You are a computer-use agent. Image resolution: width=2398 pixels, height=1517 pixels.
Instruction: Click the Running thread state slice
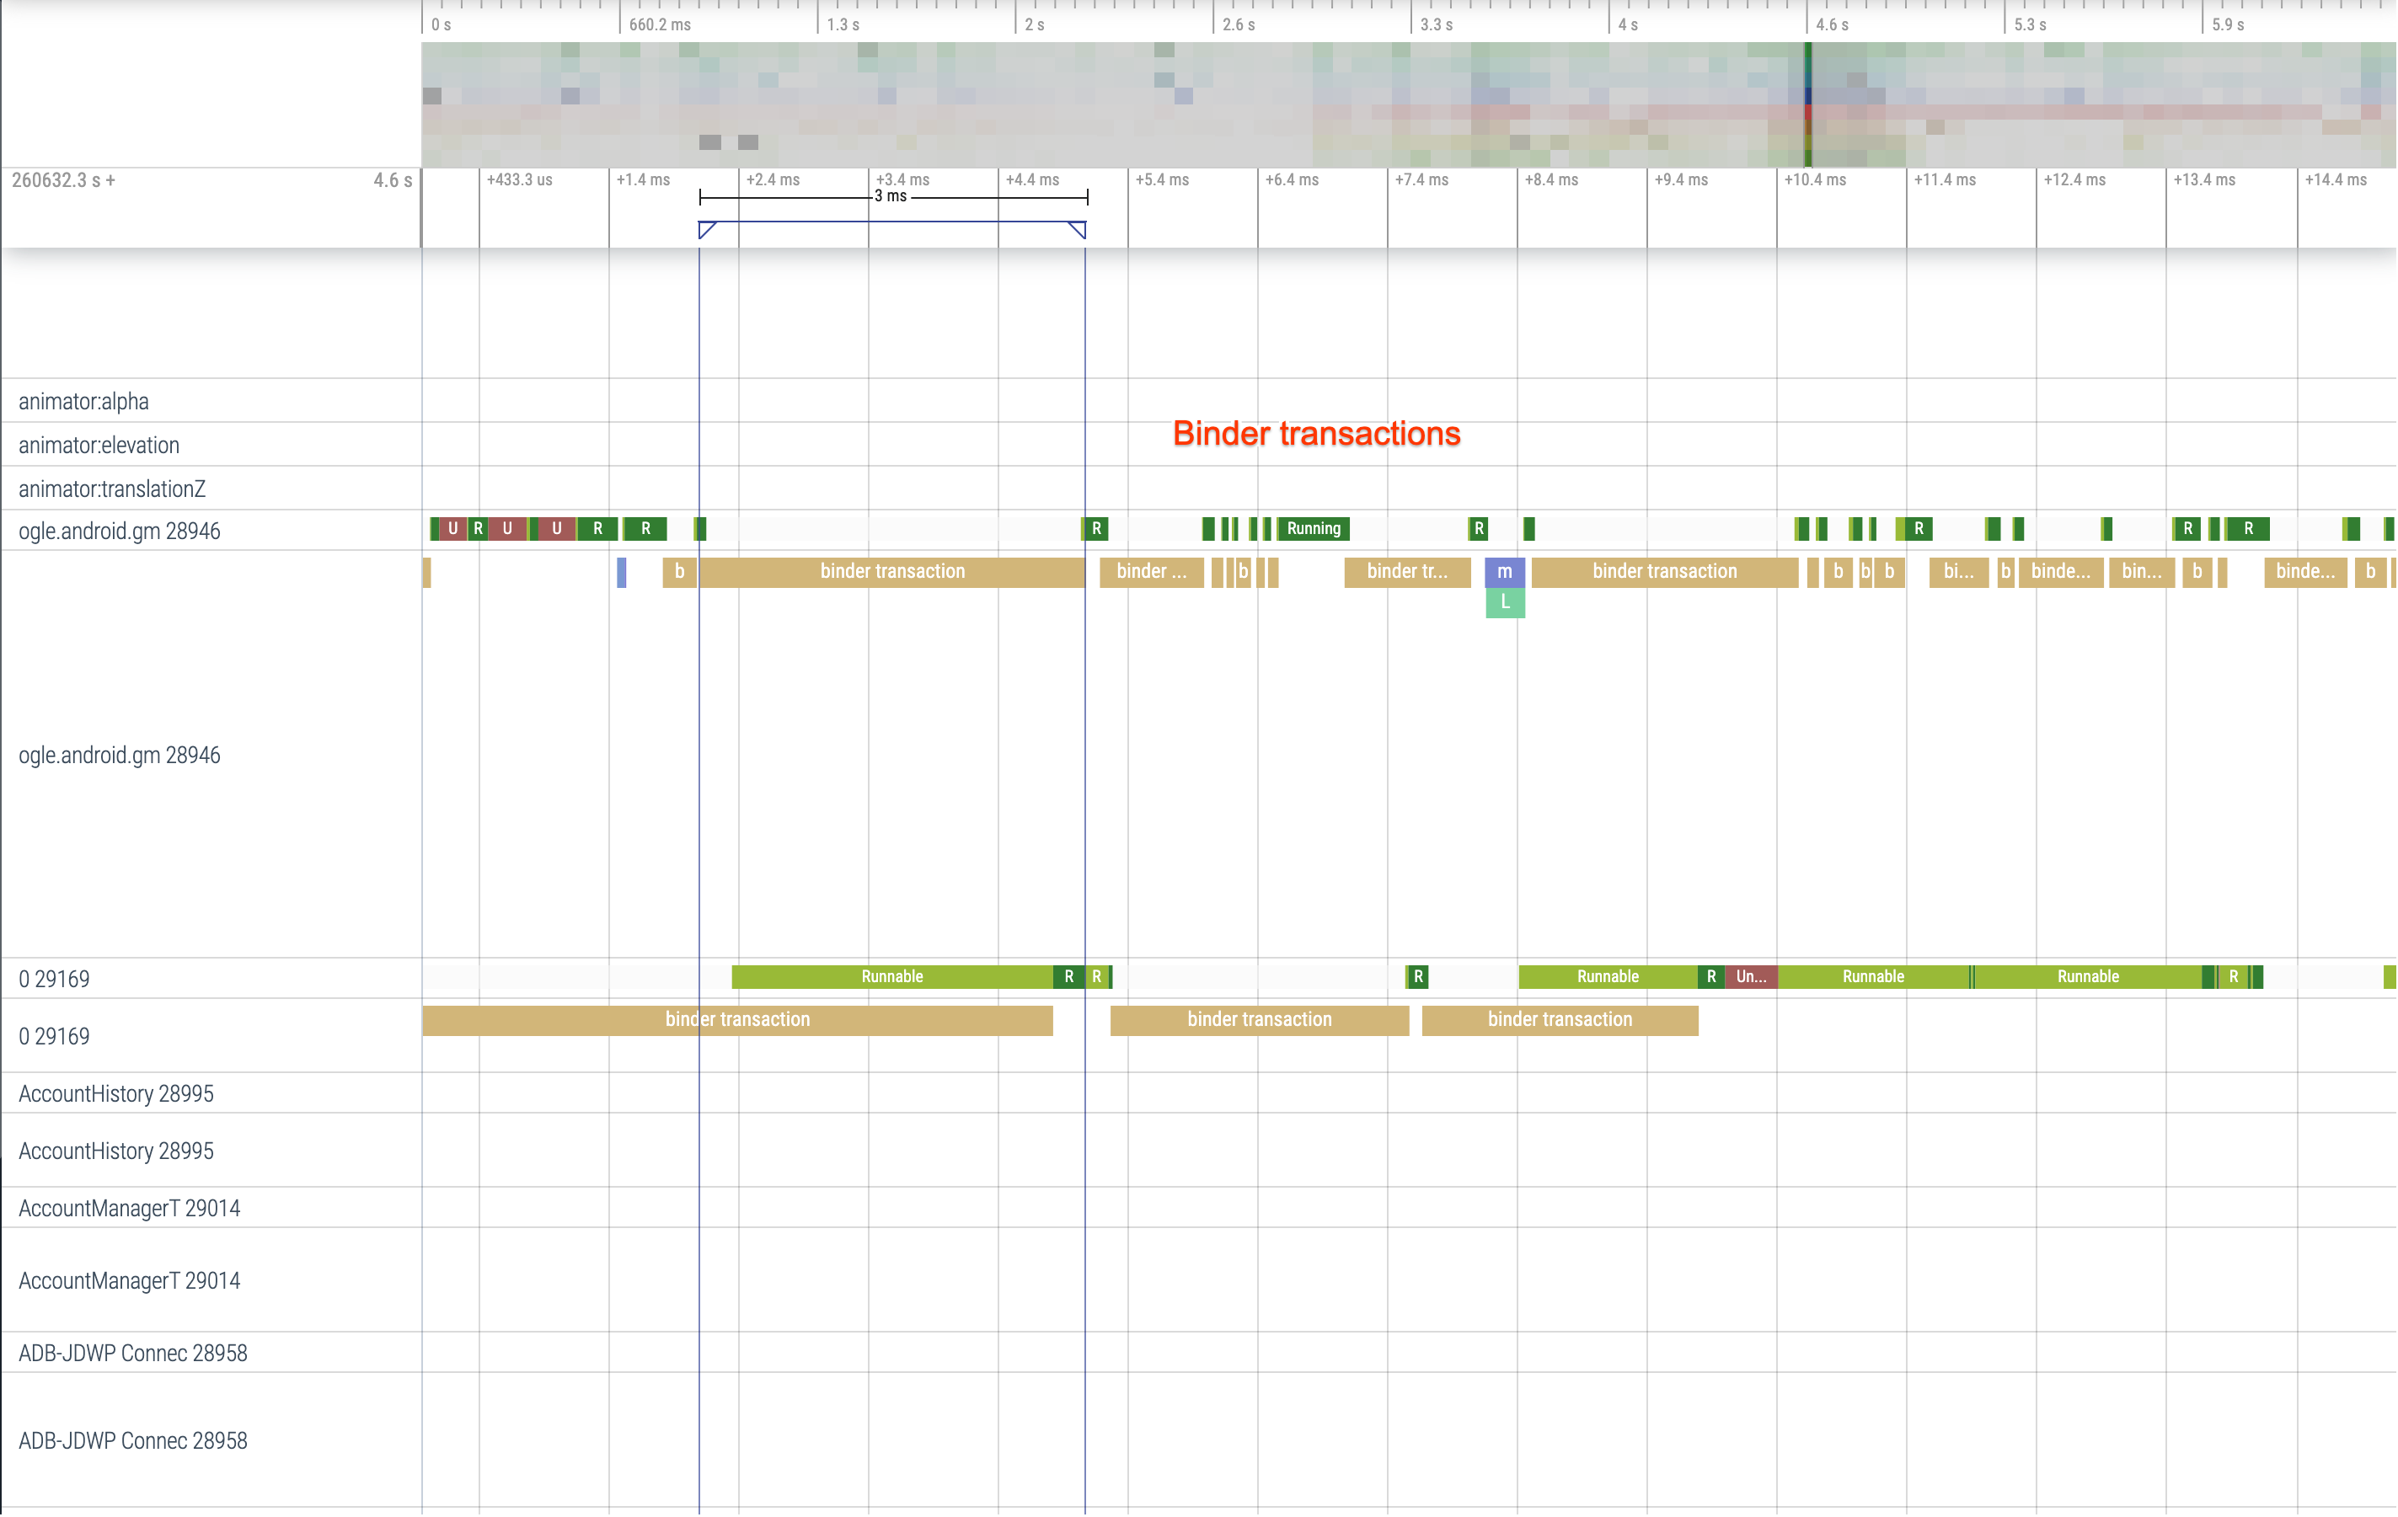(1313, 529)
